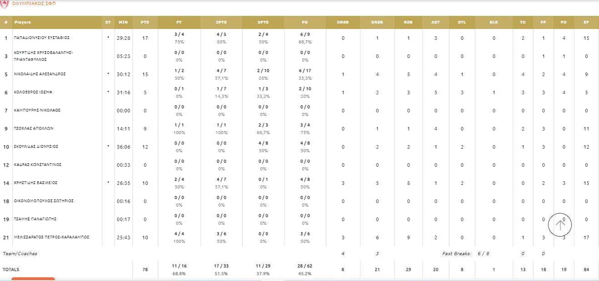Click the Players column header
This screenshot has width=599, height=281.
click(23, 22)
